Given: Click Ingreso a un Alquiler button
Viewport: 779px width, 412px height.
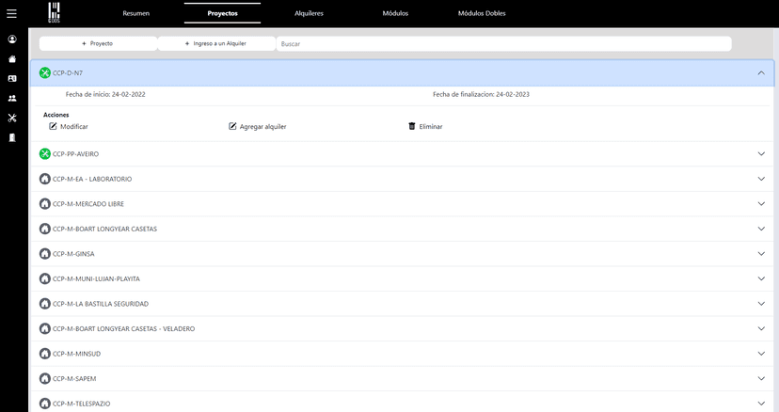Looking at the screenshot, I should [x=216, y=44].
